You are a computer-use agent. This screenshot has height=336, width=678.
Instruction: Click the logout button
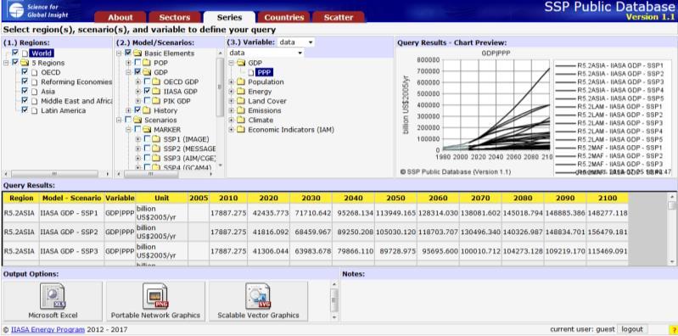[x=631, y=329]
